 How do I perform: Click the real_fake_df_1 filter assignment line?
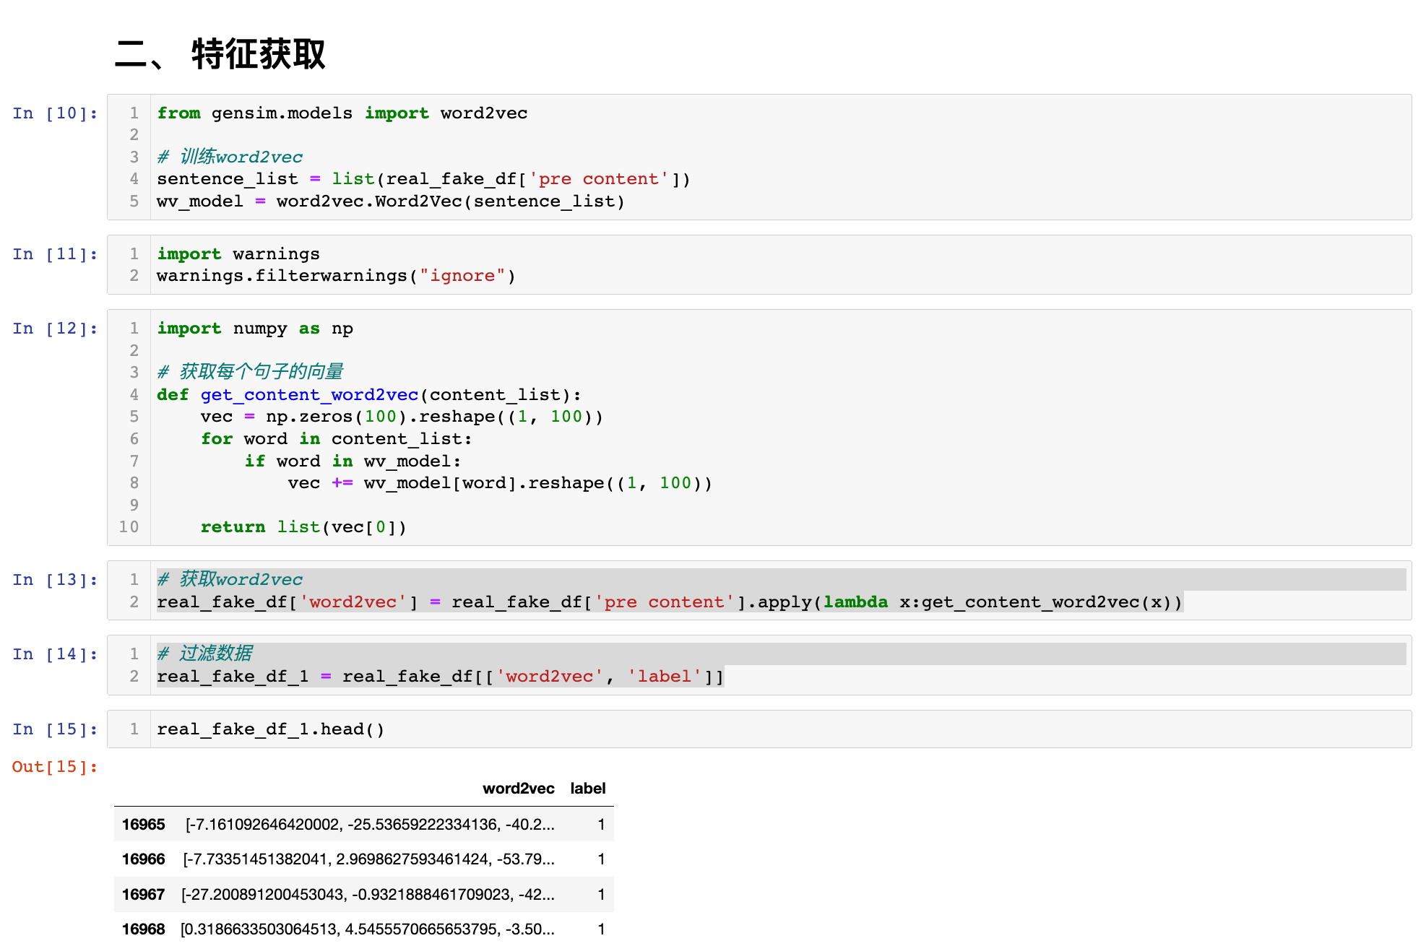point(439,677)
